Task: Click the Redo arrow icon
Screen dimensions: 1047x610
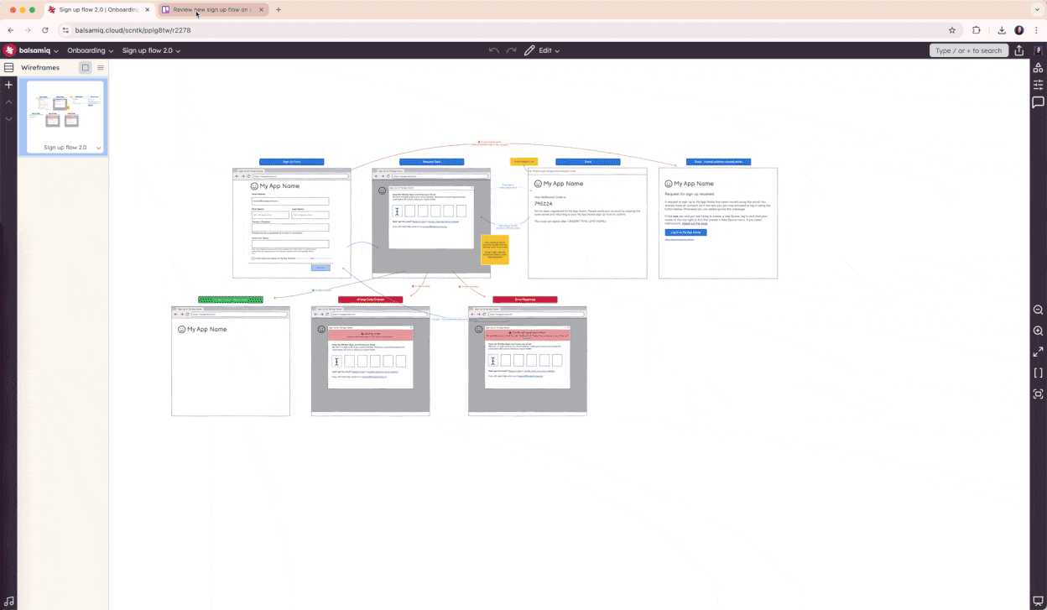Action: point(510,50)
